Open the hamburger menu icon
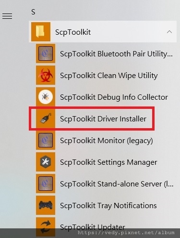Screen dimensions: 180x238 (x=7, y=16)
